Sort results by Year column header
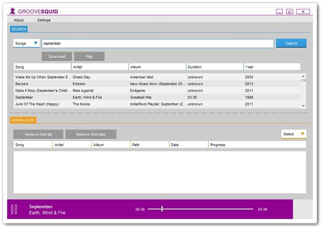 272,67
